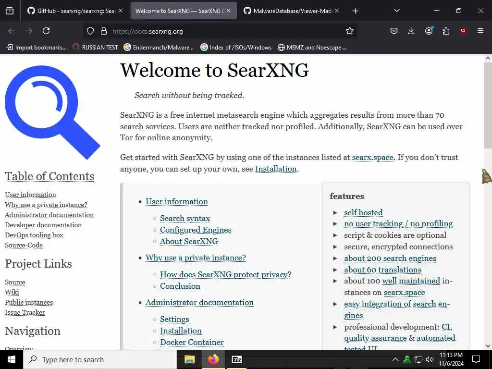
Task: Open About SearXNG link
Action: 189,241
